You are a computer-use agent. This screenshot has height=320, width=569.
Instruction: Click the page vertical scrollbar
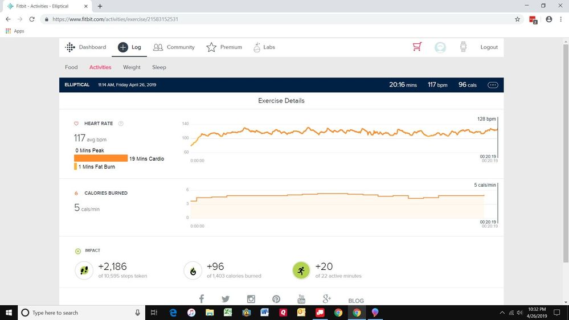566,153
